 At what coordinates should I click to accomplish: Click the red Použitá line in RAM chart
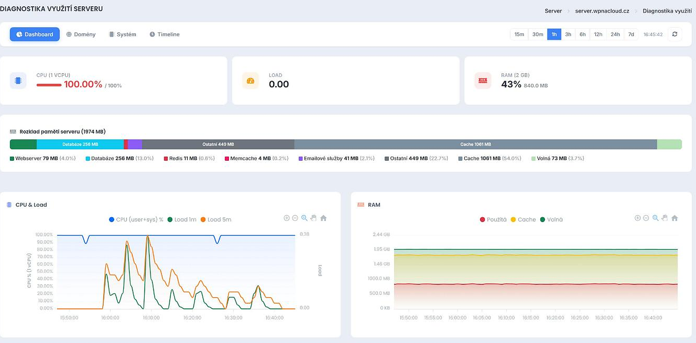[536, 284]
